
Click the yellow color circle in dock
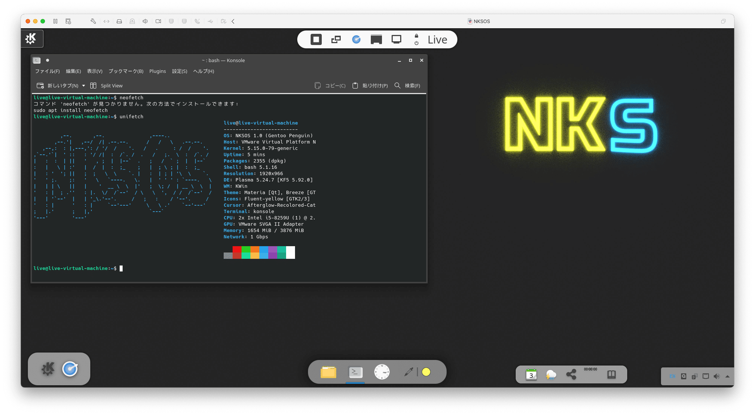click(426, 372)
